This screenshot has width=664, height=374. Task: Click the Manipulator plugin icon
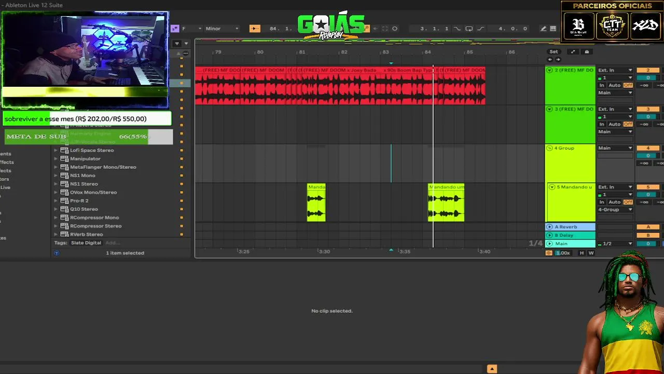coord(64,158)
